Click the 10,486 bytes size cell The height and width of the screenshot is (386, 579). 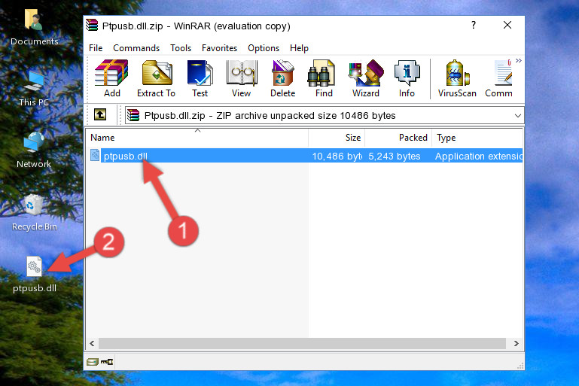pyautogui.click(x=337, y=156)
